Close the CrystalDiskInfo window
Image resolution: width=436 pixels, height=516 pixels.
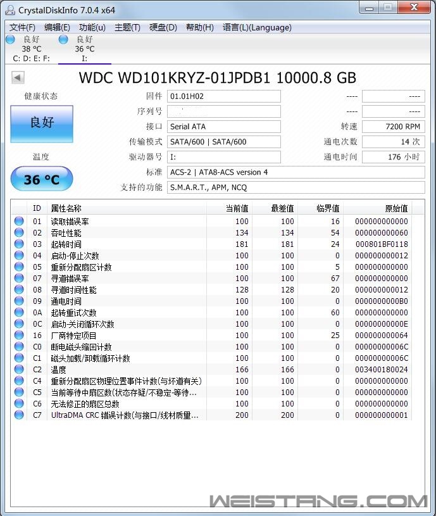(x=414, y=7)
